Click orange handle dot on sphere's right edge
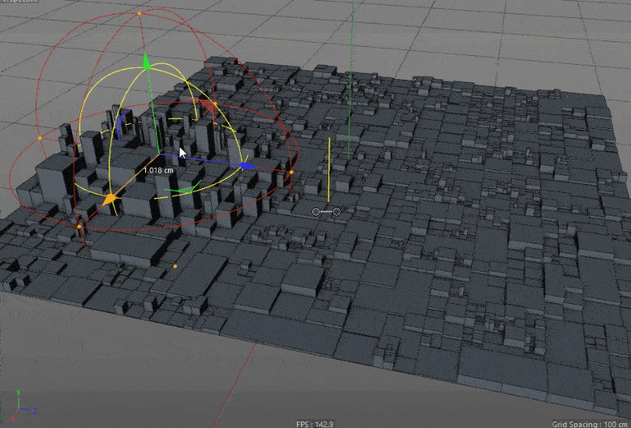The width and height of the screenshot is (631, 428). pos(291,172)
